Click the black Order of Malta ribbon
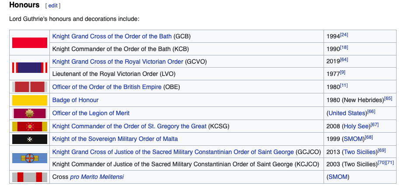The height and width of the screenshot is (192, 411). point(30,139)
